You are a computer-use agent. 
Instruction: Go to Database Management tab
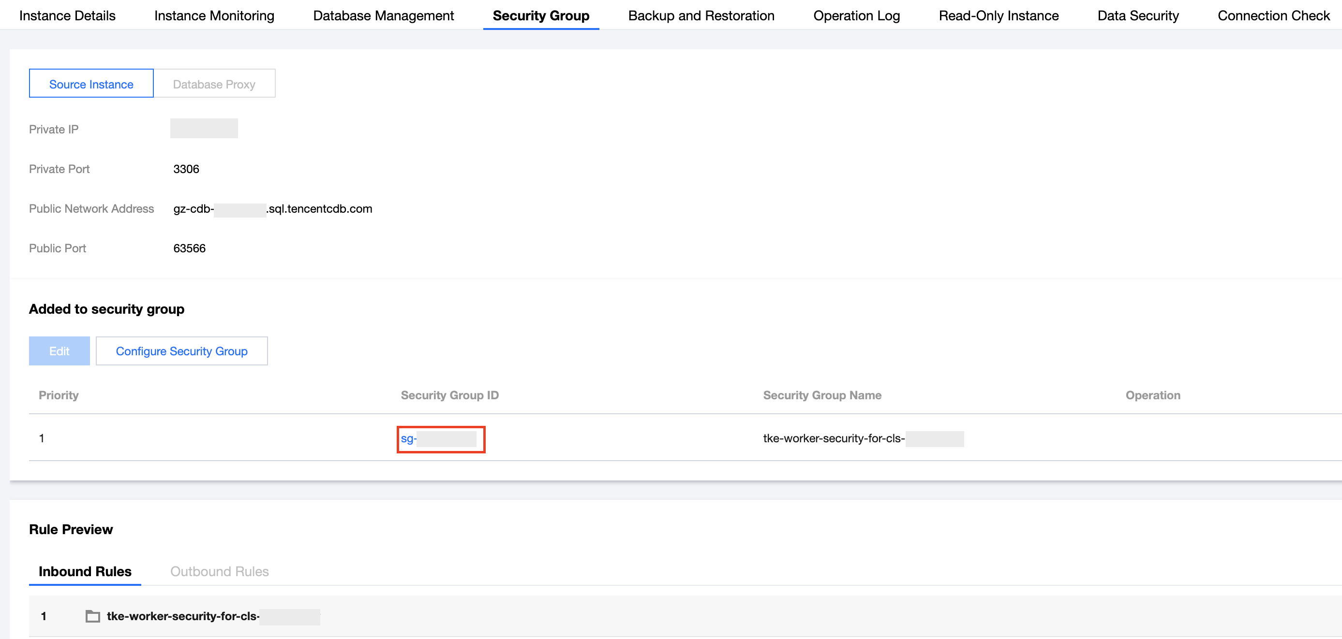384,15
